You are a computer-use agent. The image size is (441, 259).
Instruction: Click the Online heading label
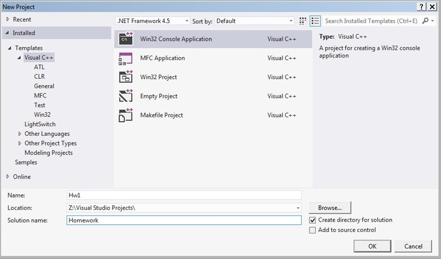(22, 177)
